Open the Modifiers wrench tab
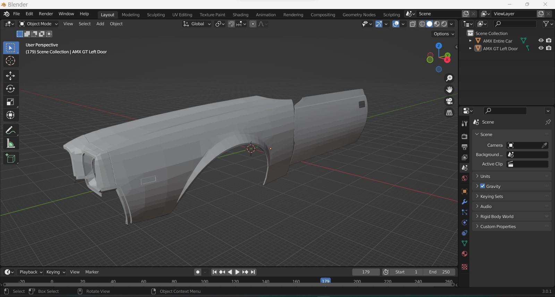Screen dimensions: 555x297 464,201
